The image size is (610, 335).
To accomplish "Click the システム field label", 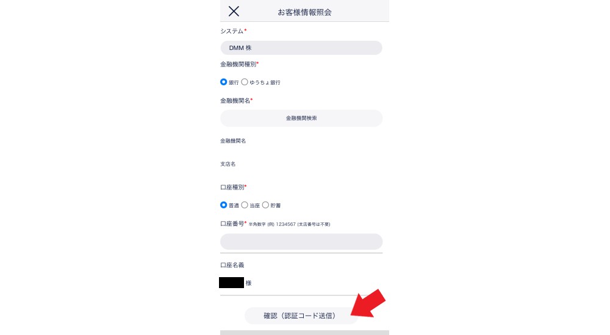I will pos(232,31).
